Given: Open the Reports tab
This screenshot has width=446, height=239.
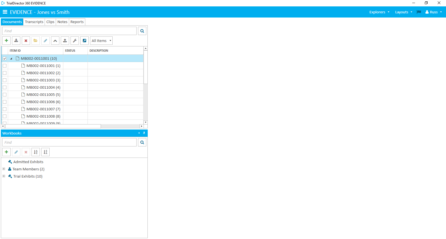Looking at the screenshot, I should 77,22.
